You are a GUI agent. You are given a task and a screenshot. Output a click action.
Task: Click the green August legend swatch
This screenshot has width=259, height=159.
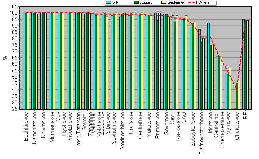point(136,2)
